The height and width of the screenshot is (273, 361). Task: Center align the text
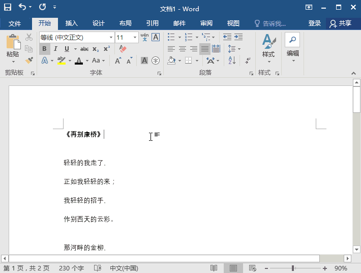point(183,49)
